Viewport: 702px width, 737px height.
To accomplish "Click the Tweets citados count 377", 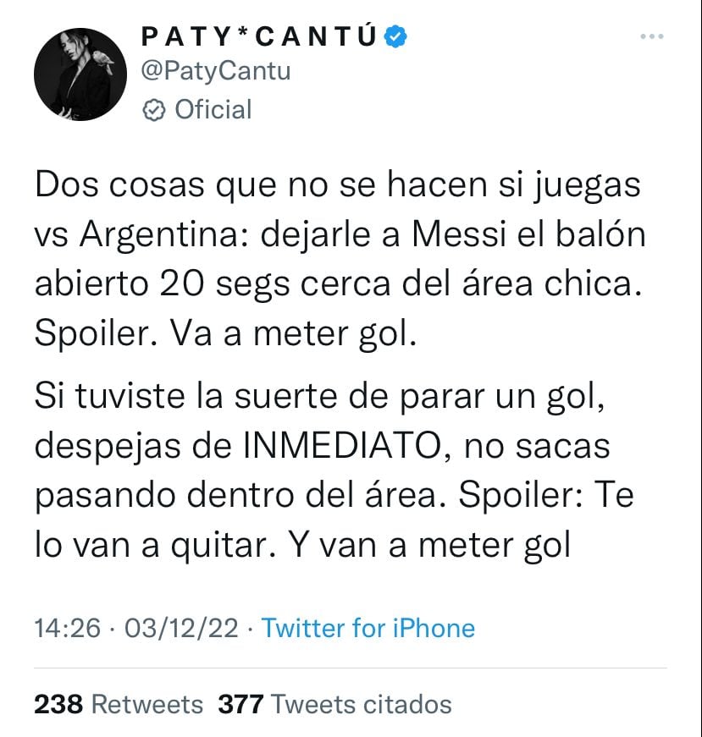I will tap(240, 704).
